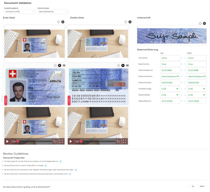Click the Seiji Sample signature image

pyautogui.click(x=172, y=36)
